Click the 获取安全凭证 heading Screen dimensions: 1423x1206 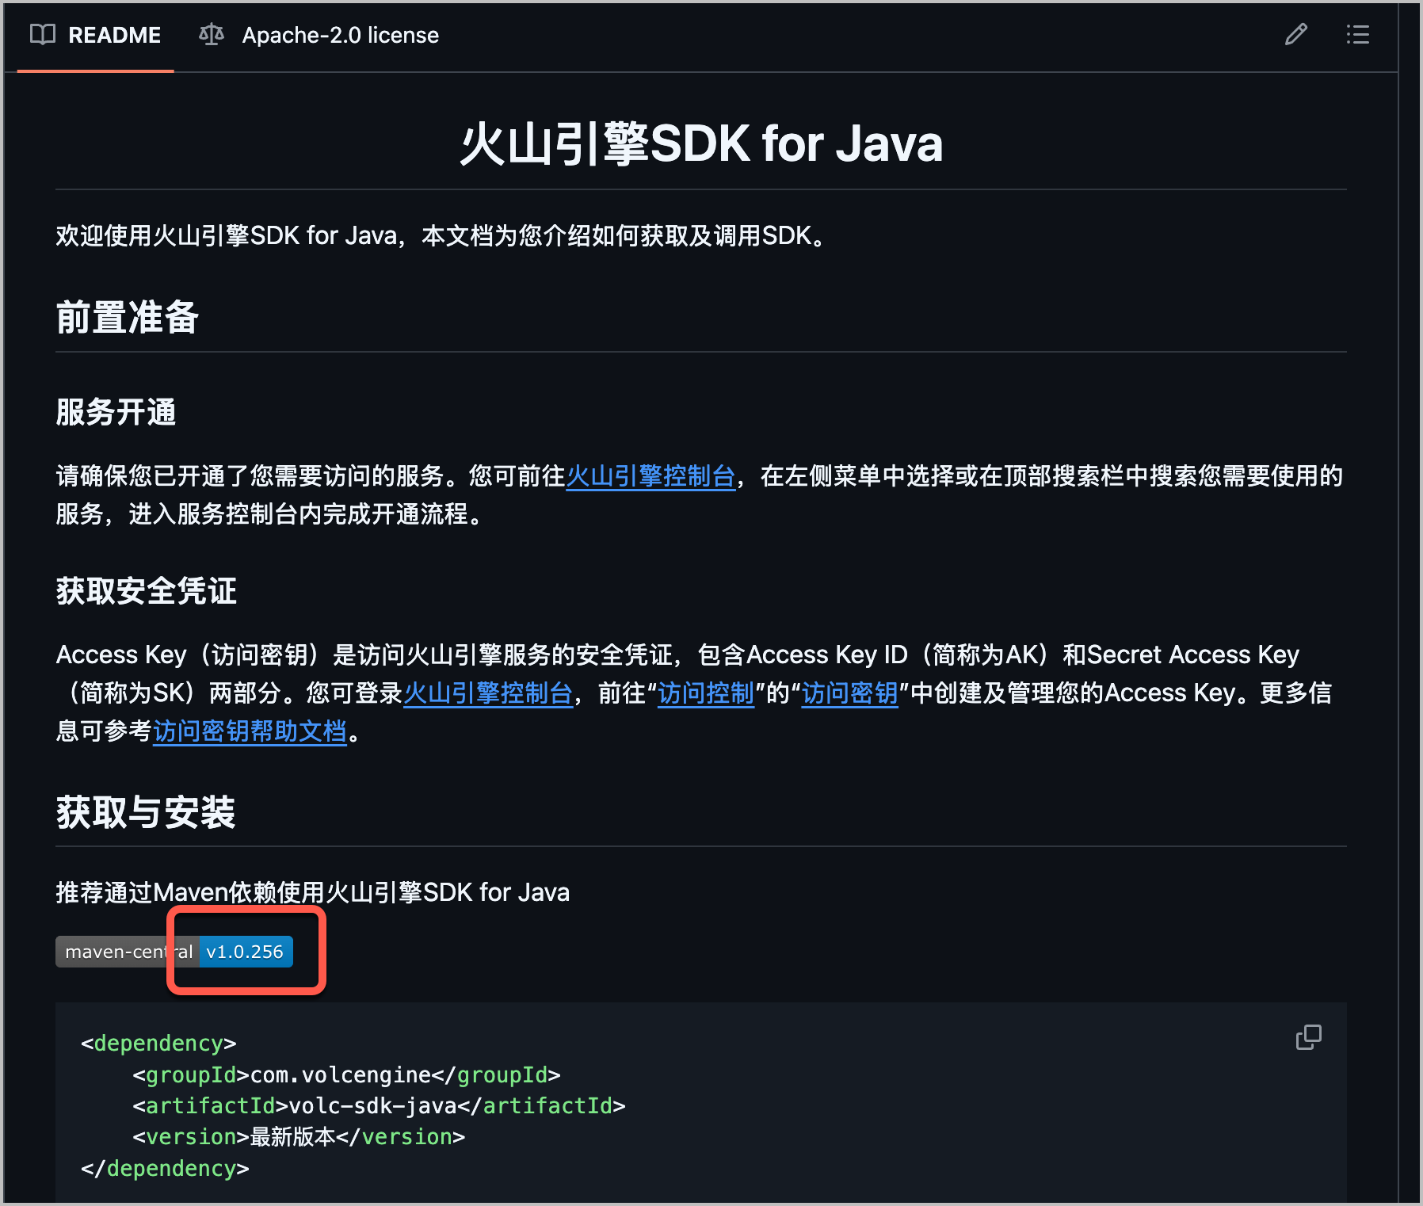(x=147, y=591)
